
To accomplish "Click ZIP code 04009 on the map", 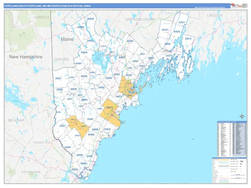I will coord(81,27).
